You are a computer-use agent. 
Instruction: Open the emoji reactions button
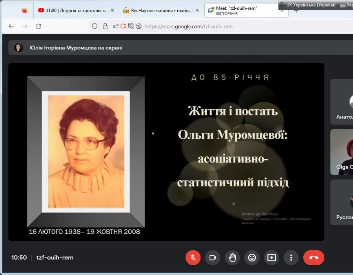tap(252, 258)
